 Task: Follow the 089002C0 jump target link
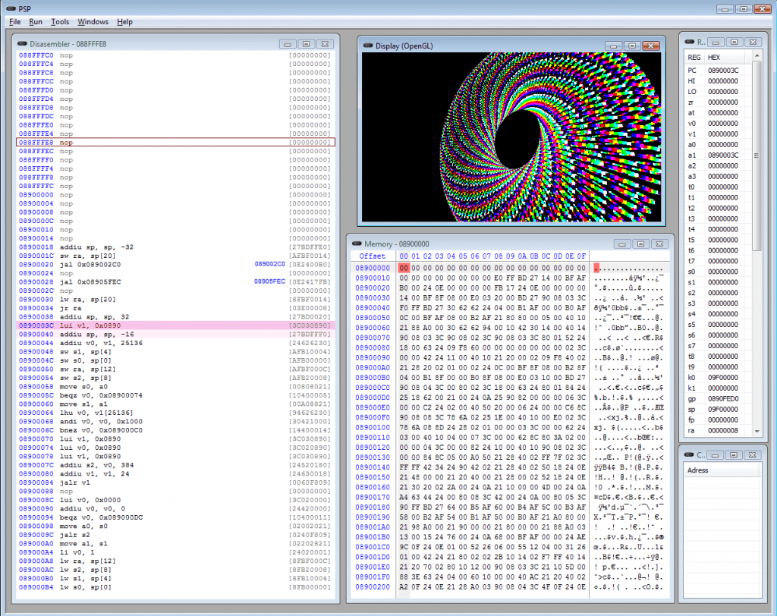coord(269,264)
